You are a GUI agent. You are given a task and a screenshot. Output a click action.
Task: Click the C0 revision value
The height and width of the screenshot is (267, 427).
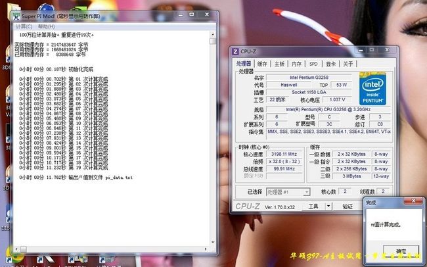click(x=380, y=124)
